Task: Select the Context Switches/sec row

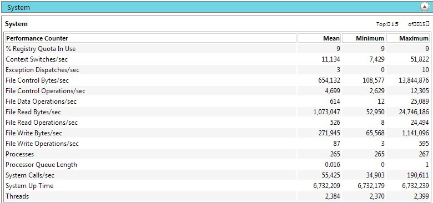Action: coord(216,59)
